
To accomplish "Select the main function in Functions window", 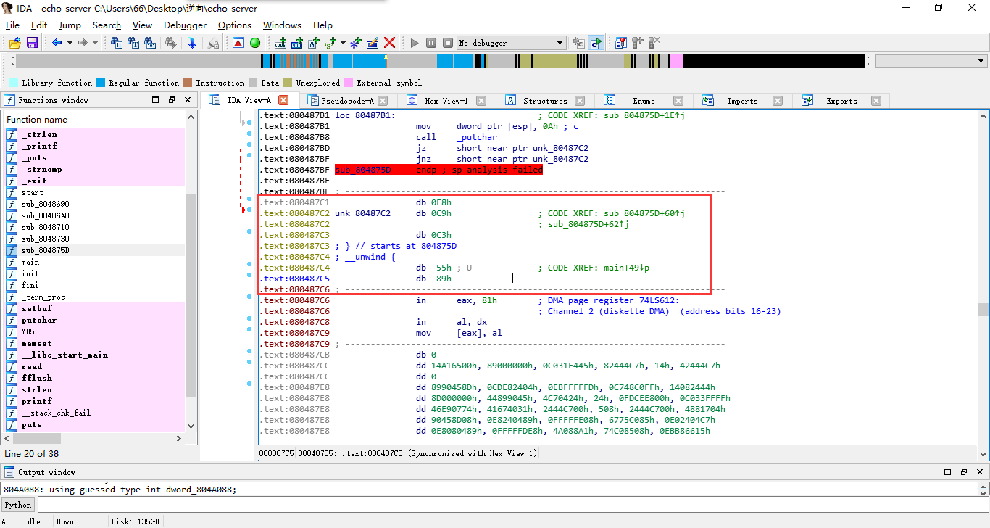I will [x=35, y=262].
